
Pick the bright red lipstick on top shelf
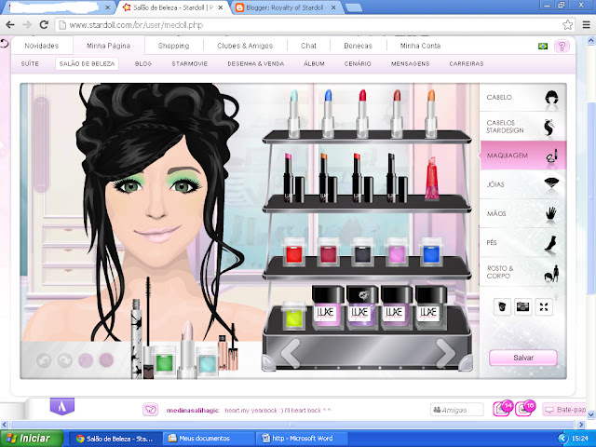click(362, 114)
